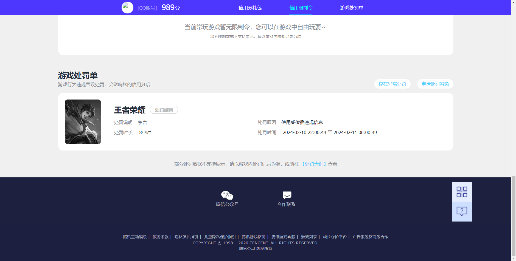Click the 王者荣耀 game title
This screenshot has width=516, height=261.
click(130, 110)
